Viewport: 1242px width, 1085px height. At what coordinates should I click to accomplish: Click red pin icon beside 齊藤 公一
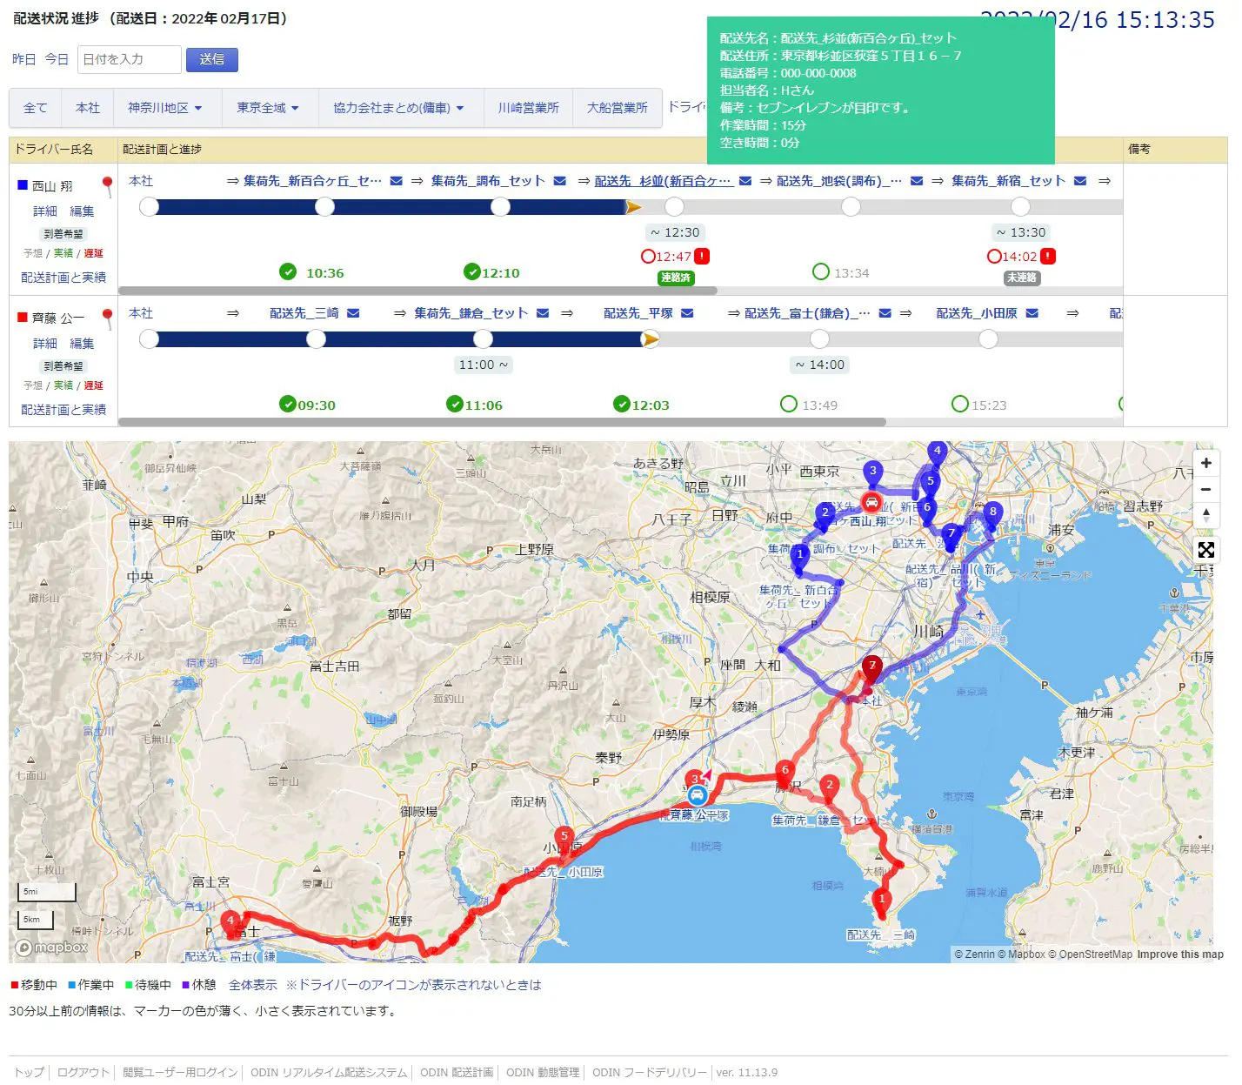[108, 318]
